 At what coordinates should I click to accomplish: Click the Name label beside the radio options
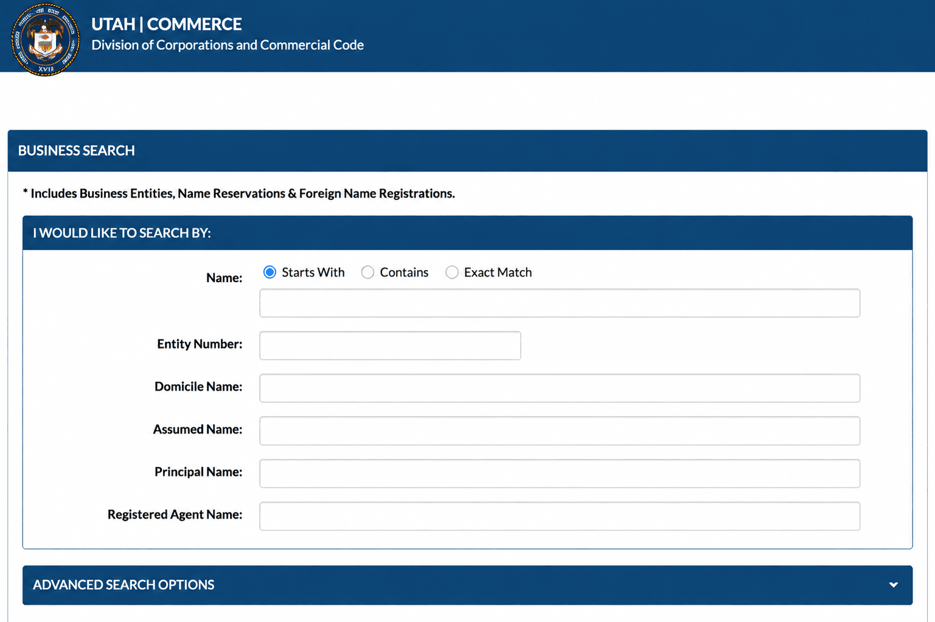224,278
